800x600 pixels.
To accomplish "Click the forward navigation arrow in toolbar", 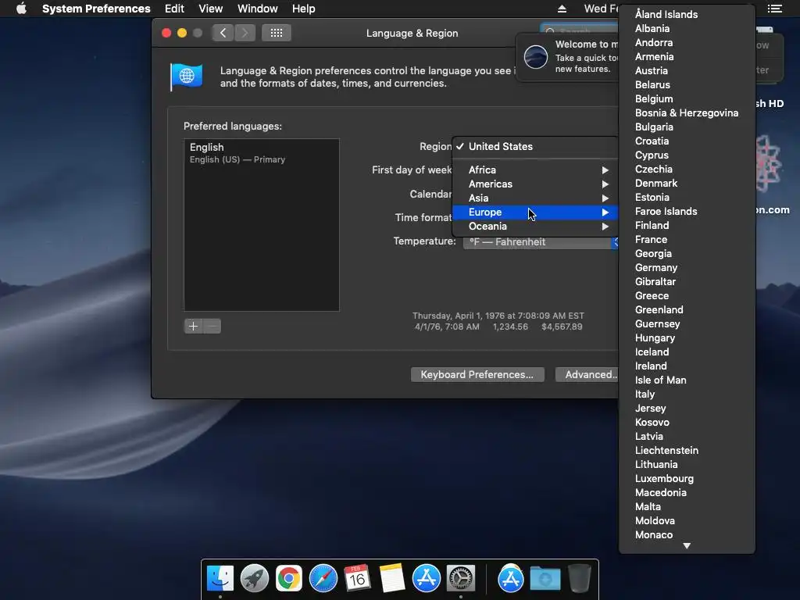I will point(245,33).
